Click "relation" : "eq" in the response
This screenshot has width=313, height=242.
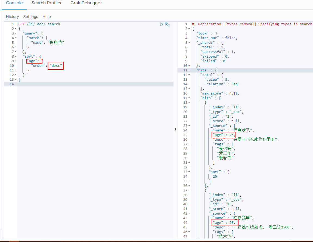pyautogui.click(x=222, y=84)
